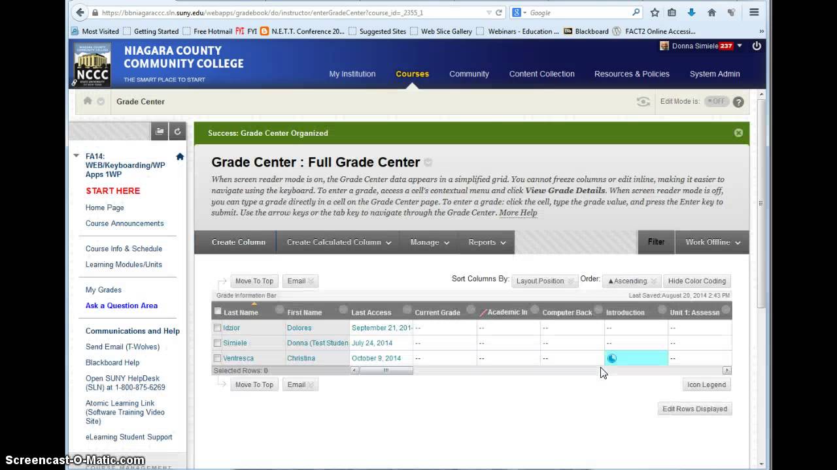837x470 pixels.
Task: Open Create Calculated Column dropdown
Action: tap(339, 242)
